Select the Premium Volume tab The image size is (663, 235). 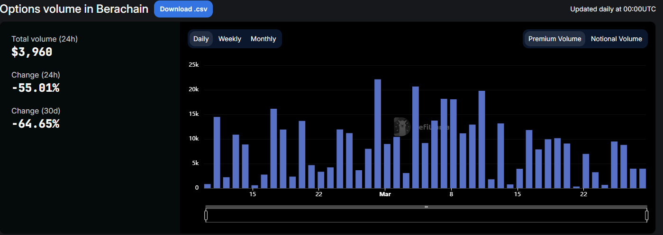(x=554, y=39)
